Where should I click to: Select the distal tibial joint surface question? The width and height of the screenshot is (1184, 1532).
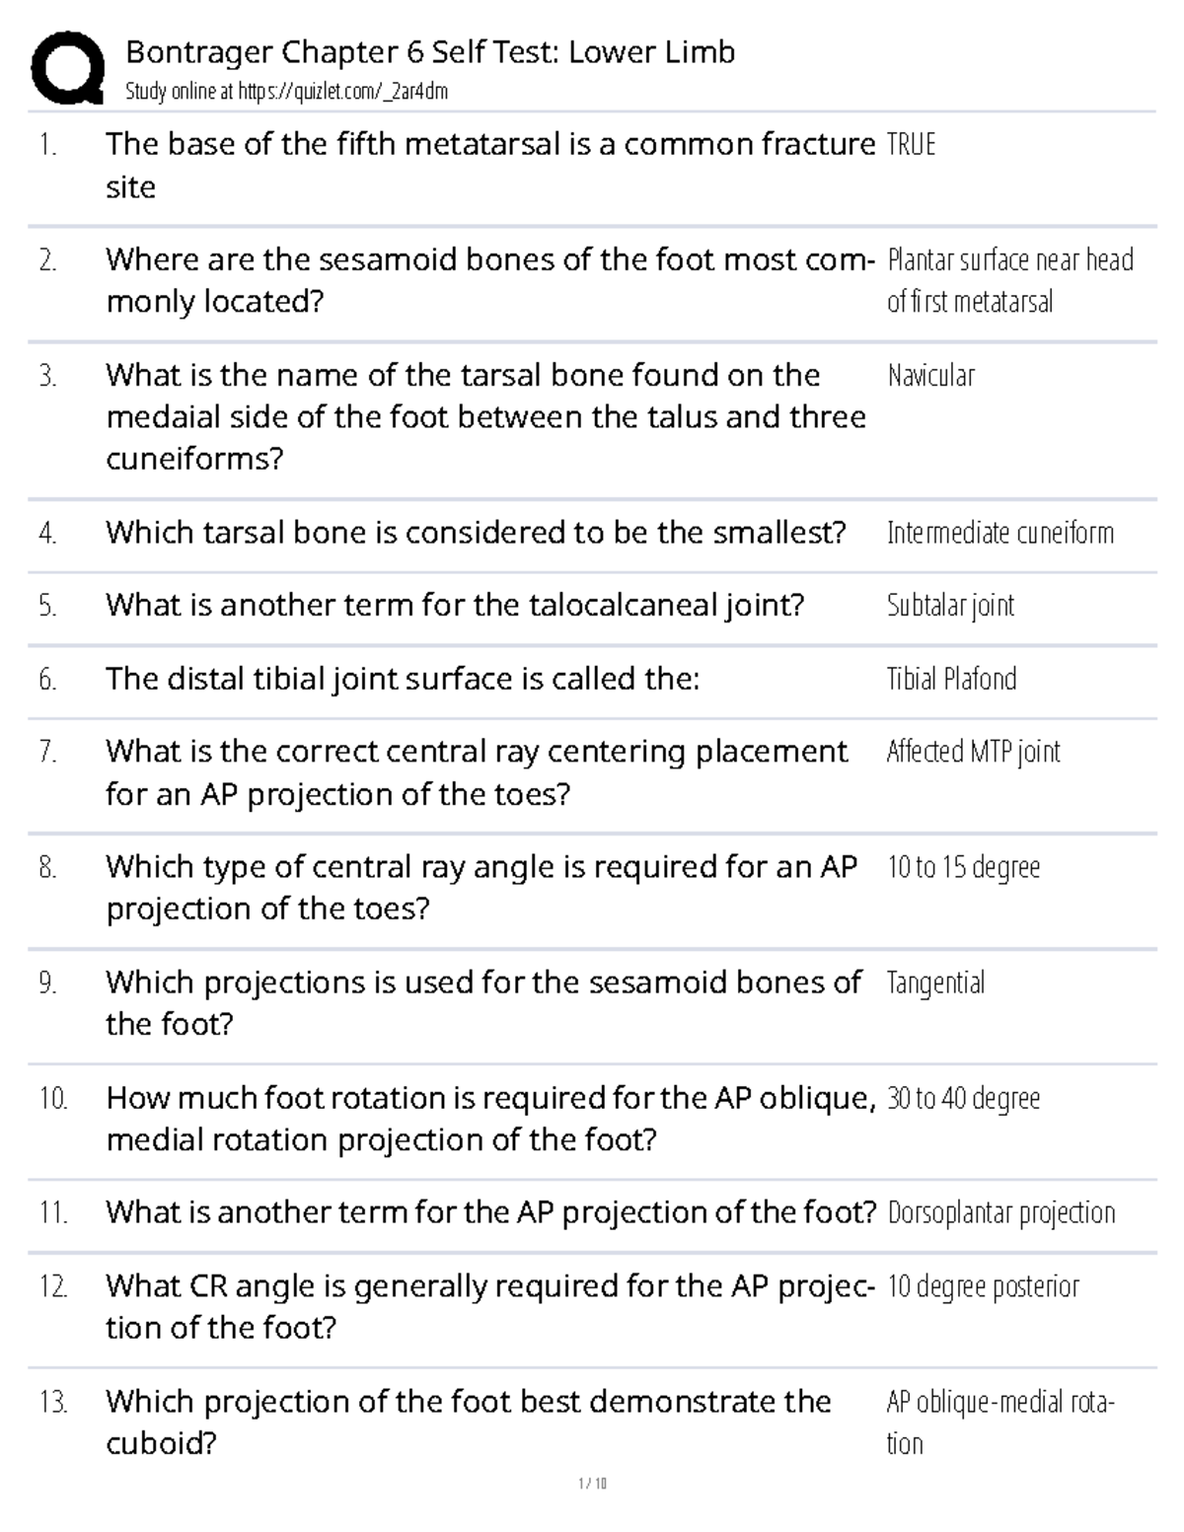click(403, 679)
